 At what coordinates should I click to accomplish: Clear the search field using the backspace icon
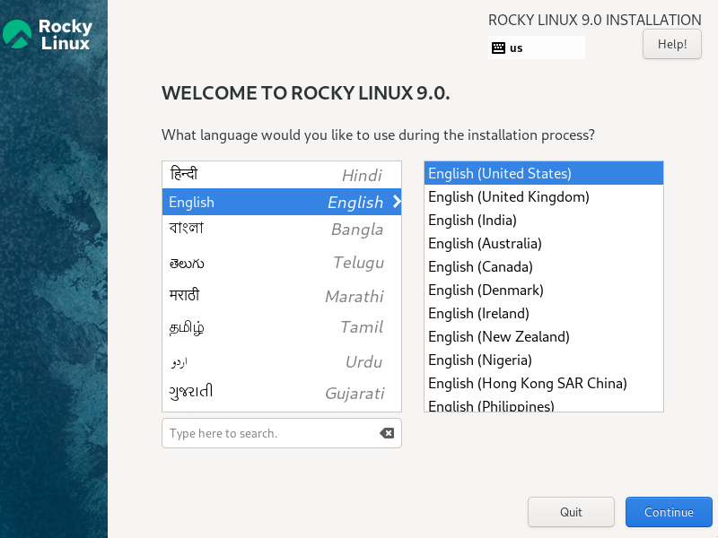(387, 433)
